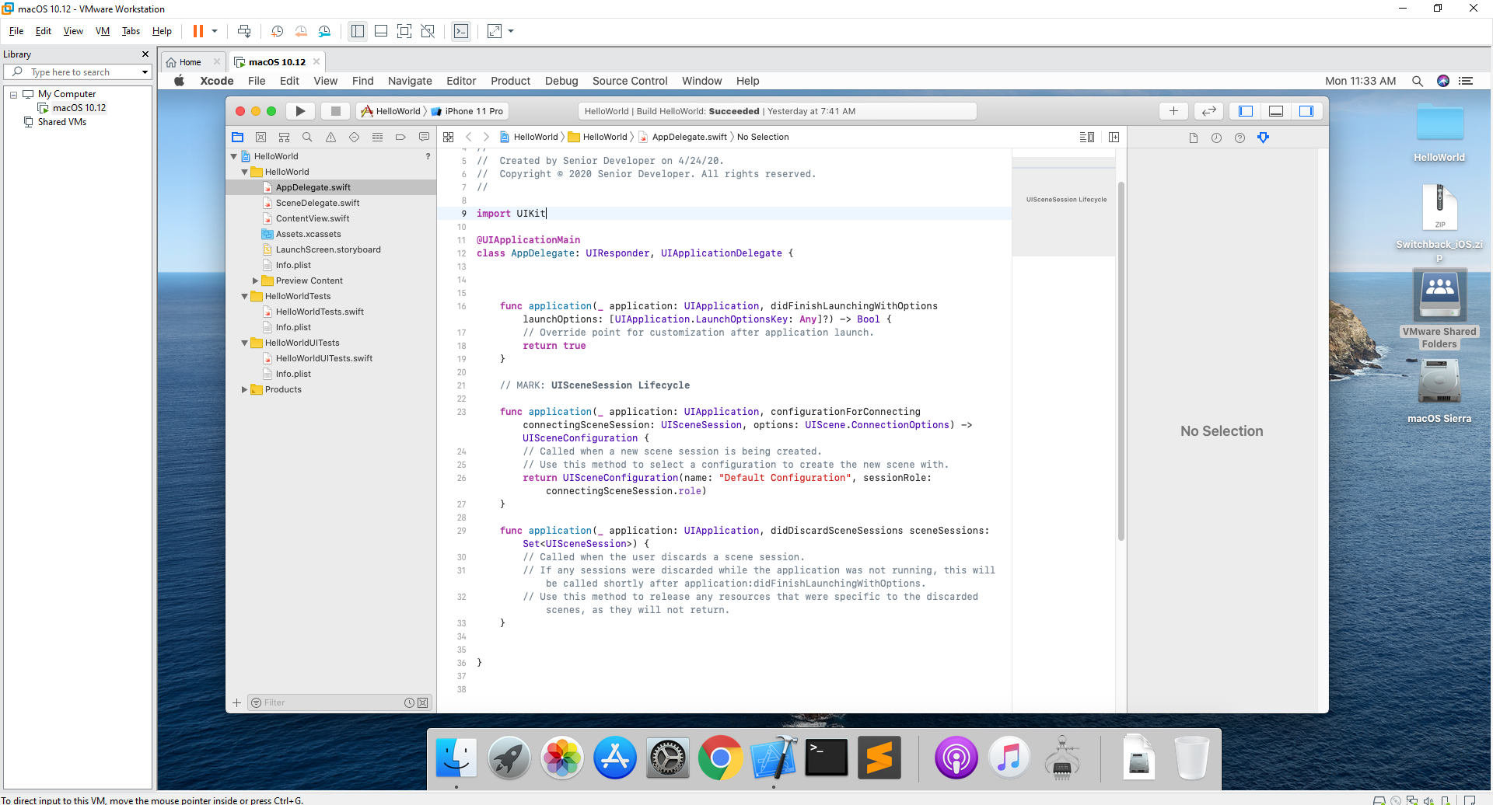Open the Editor menu
Viewport: 1493px width, 805px height.
click(461, 81)
